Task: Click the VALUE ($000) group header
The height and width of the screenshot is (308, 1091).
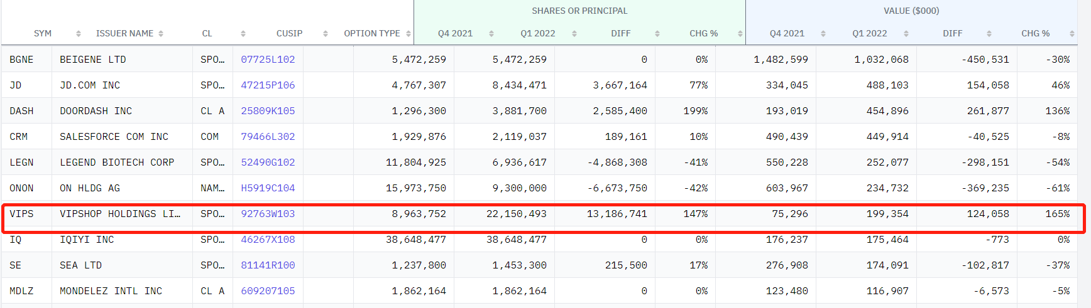Action: coord(911,11)
